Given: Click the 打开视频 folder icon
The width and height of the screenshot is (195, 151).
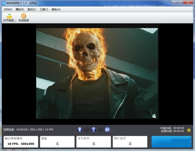Looking at the screenshot, I should 9,16.
